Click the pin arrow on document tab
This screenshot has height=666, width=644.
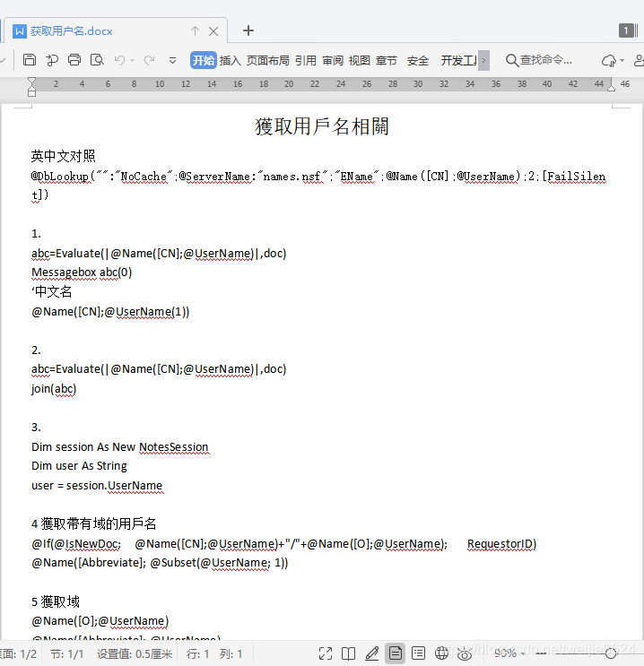click(195, 31)
